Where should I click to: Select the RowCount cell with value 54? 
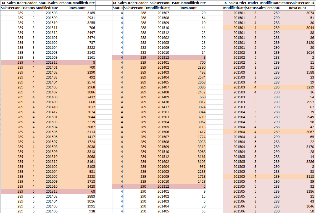point(297,97)
